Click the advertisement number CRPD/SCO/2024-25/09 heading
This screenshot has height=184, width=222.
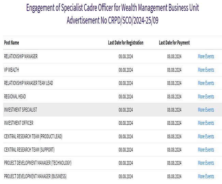113,20
